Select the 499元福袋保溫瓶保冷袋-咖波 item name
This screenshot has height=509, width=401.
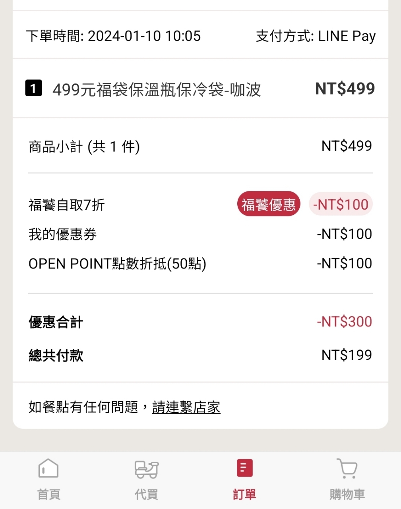[157, 90]
